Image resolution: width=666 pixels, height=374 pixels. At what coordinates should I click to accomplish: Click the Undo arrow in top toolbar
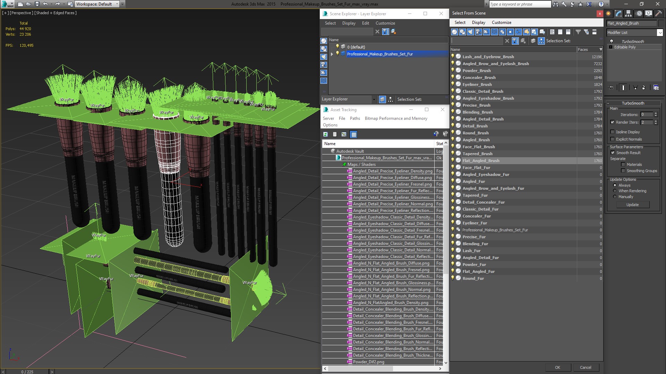(x=45, y=4)
